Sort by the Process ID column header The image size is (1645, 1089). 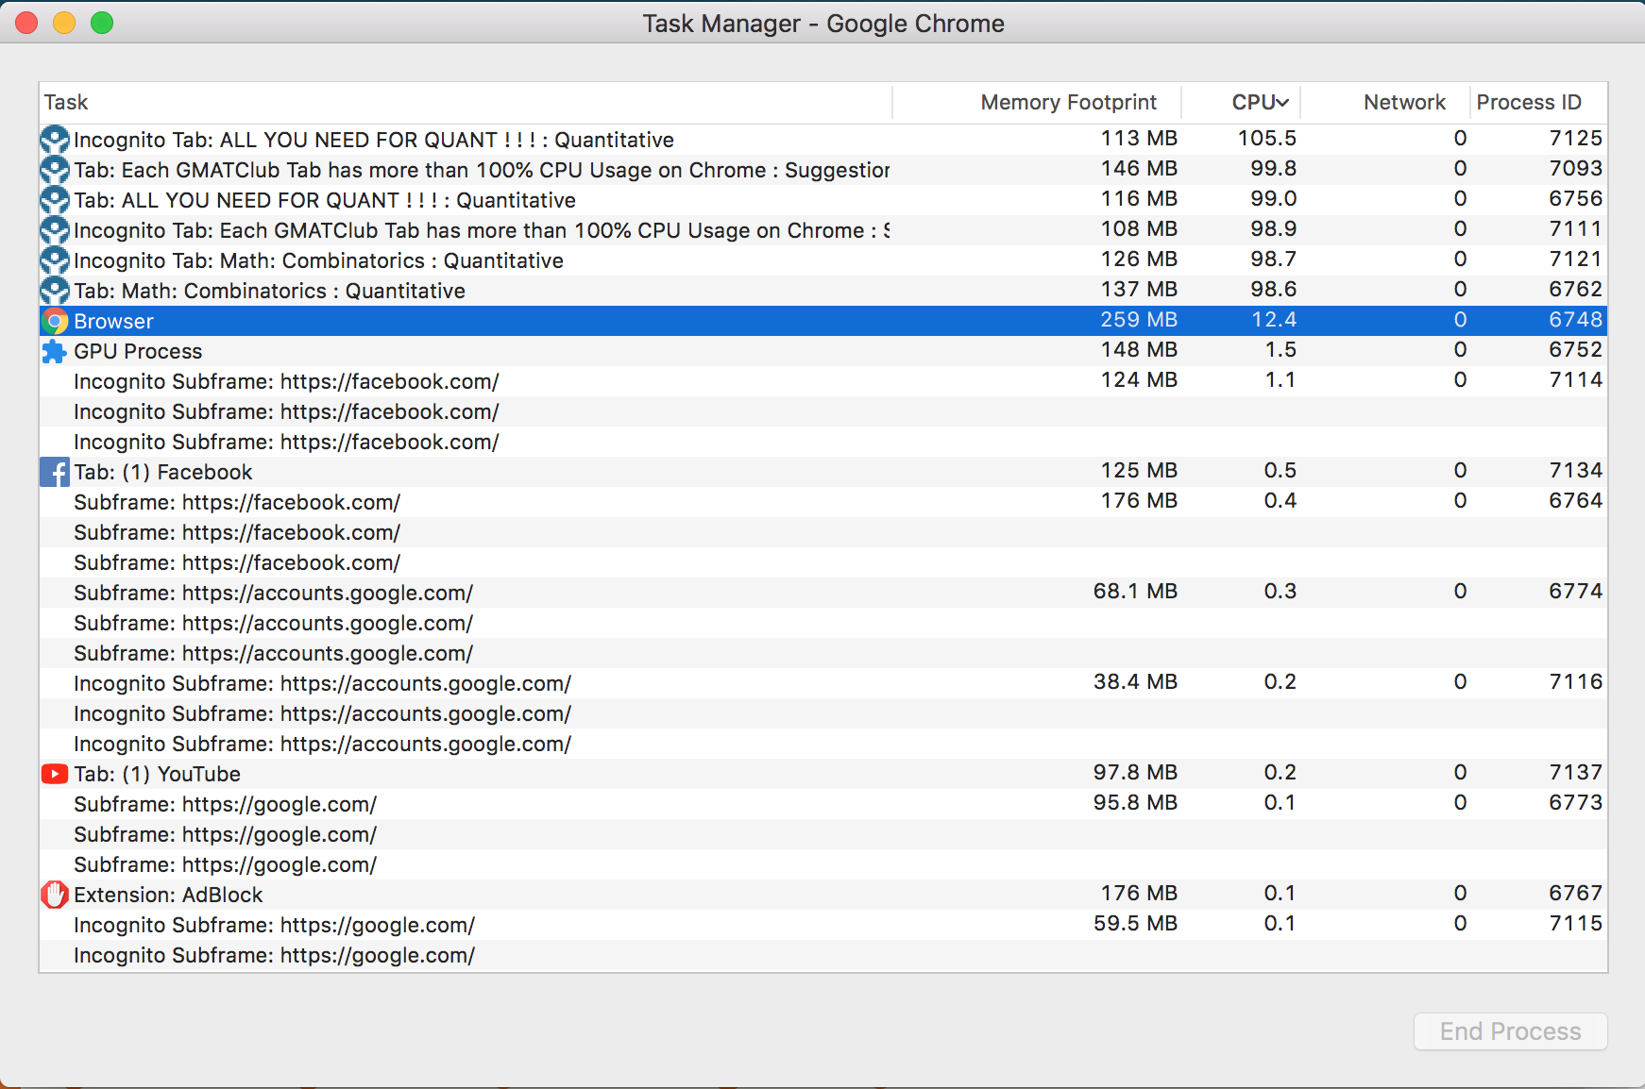tap(1529, 101)
